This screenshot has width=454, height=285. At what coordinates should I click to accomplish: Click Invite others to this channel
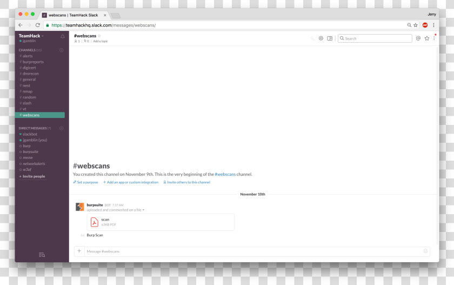(187, 182)
